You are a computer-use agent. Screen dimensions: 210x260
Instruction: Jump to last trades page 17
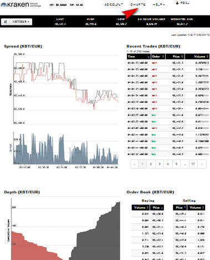(x=193, y=164)
